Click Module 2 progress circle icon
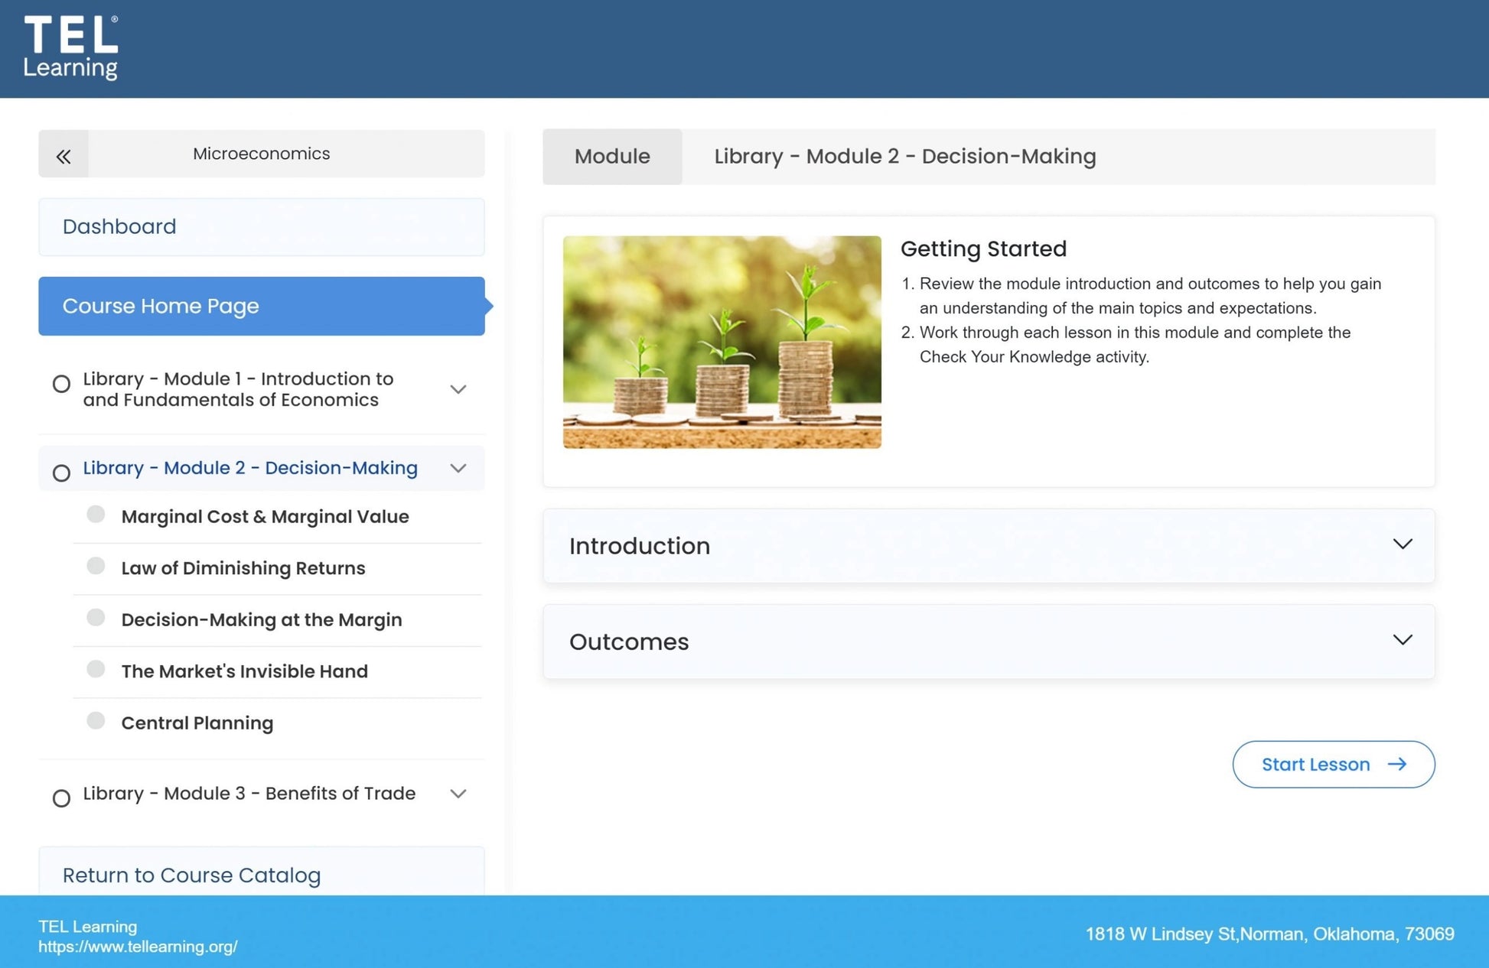Image resolution: width=1489 pixels, height=968 pixels. [61, 473]
